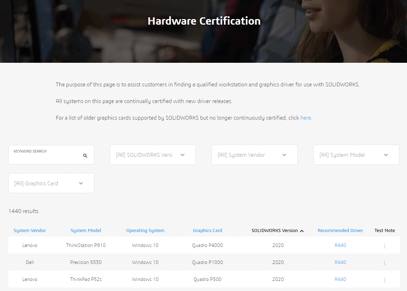Sort by System Model column
The width and height of the screenshot is (407, 291).
pos(86,231)
